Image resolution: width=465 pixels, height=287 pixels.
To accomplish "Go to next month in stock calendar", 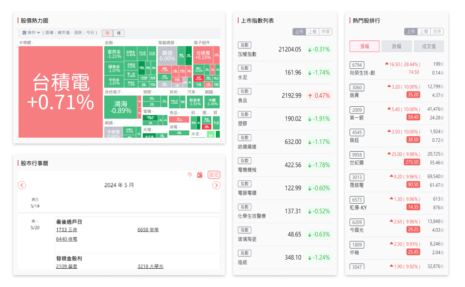I will 216,185.
